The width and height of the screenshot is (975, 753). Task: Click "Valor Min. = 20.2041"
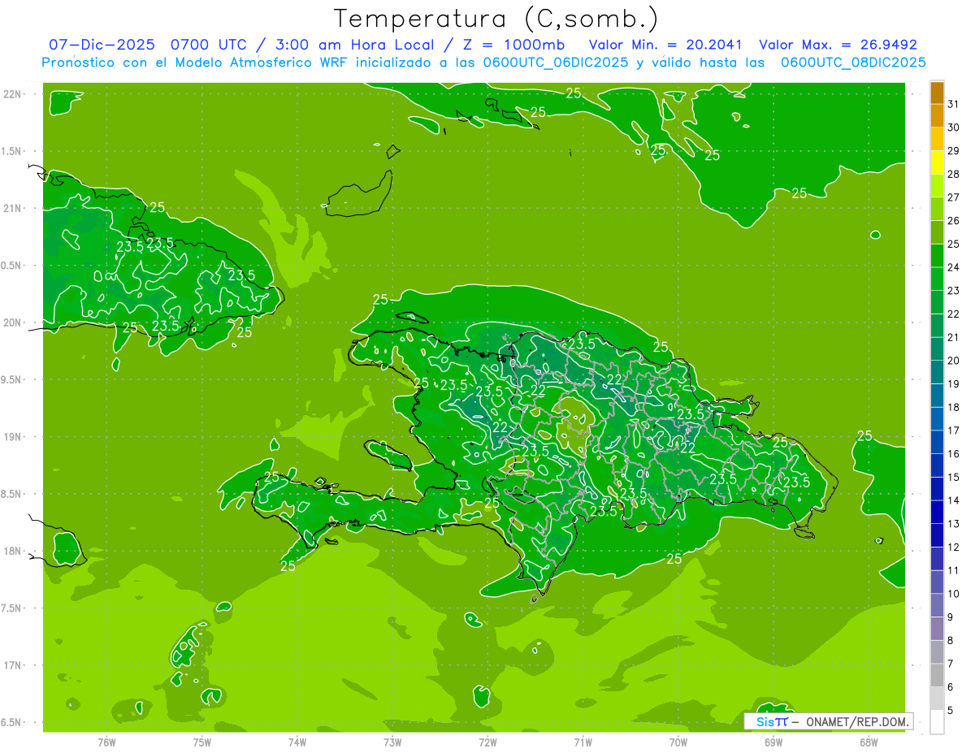[x=665, y=45]
